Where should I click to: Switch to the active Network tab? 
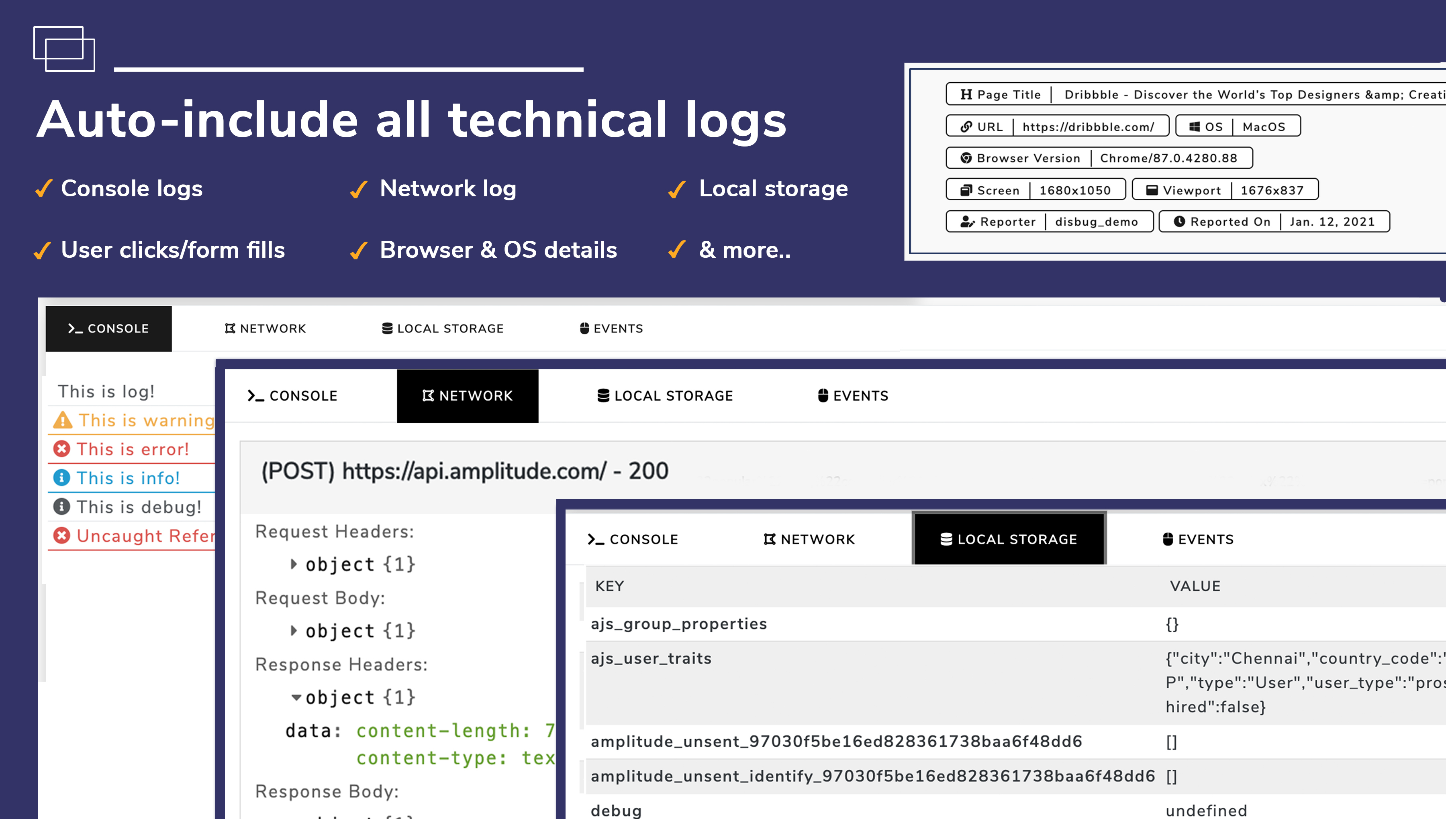[468, 395]
